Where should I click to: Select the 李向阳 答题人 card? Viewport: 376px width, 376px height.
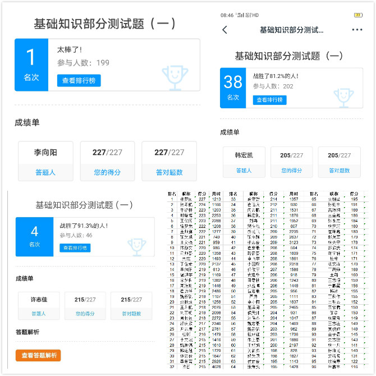click(x=46, y=161)
